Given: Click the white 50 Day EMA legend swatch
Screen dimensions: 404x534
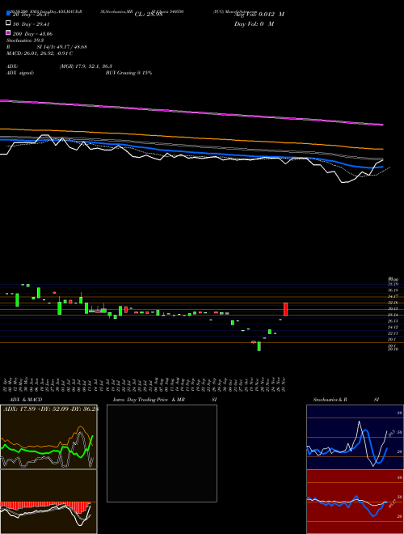Looking at the screenshot, I should click(8, 23).
